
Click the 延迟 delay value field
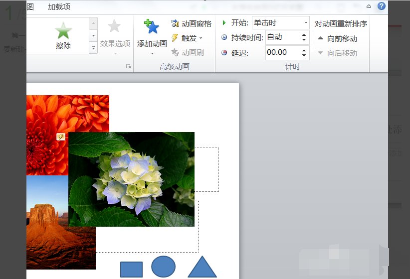click(x=283, y=52)
